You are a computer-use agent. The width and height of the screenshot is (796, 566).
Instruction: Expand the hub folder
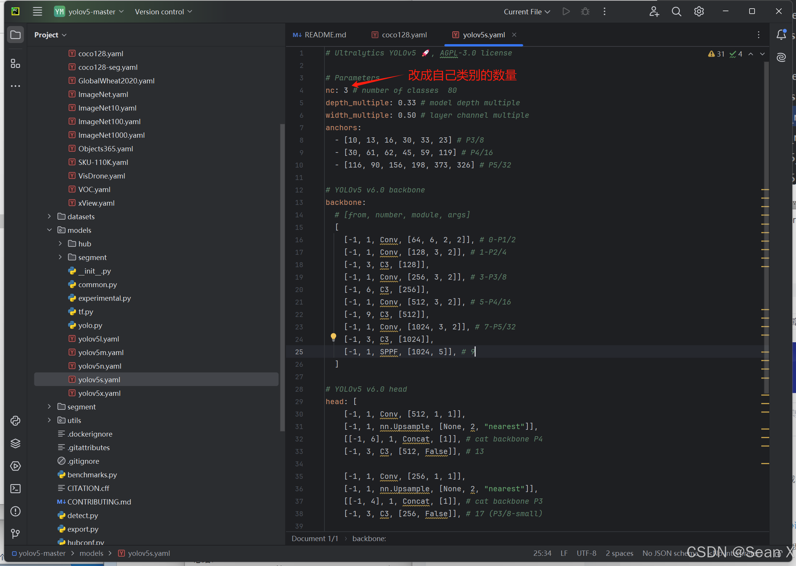coord(60,244)
